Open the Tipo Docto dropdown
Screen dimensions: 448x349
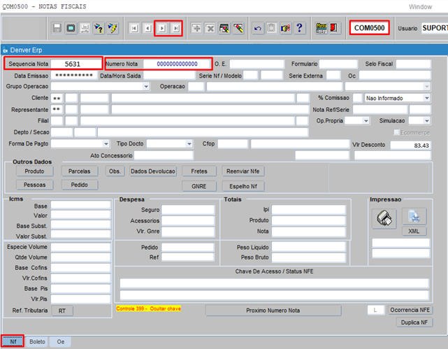(189, 144)
